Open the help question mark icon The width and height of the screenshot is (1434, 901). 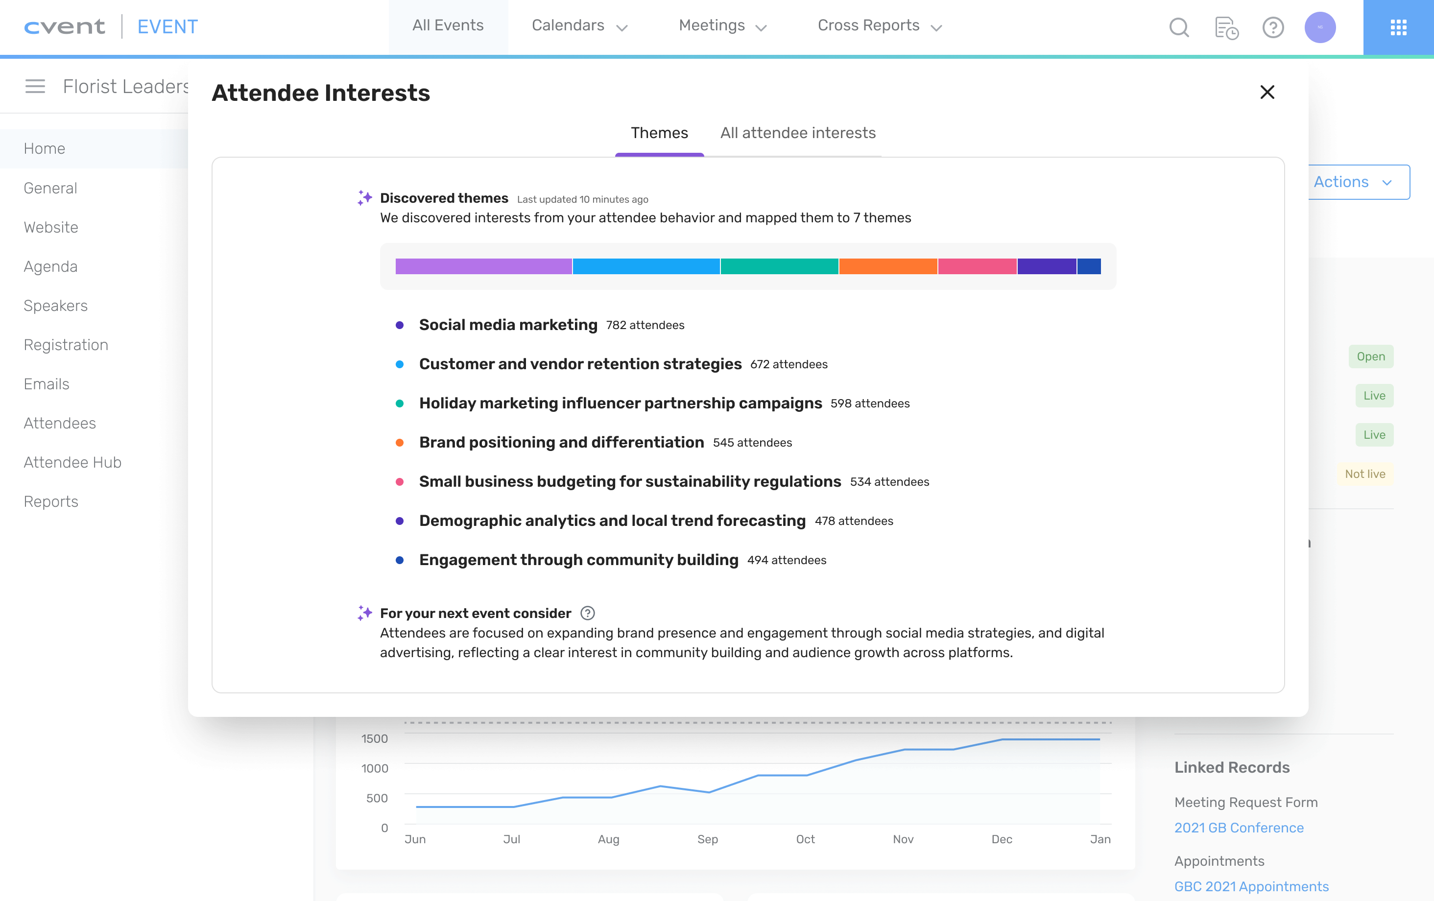[1272, 27]
